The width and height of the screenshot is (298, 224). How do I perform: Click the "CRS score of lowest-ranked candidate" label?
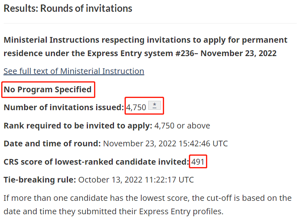(96, 162)
